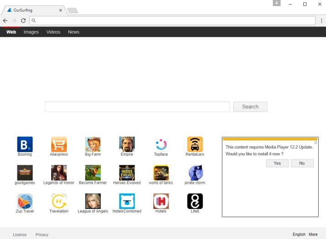Viewport: 326px width, 239px height.
Task: Open the world of tanks icon
Action: [x=161, y=173]
